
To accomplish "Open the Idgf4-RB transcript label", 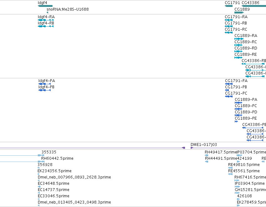I will (x=46, y=23).
